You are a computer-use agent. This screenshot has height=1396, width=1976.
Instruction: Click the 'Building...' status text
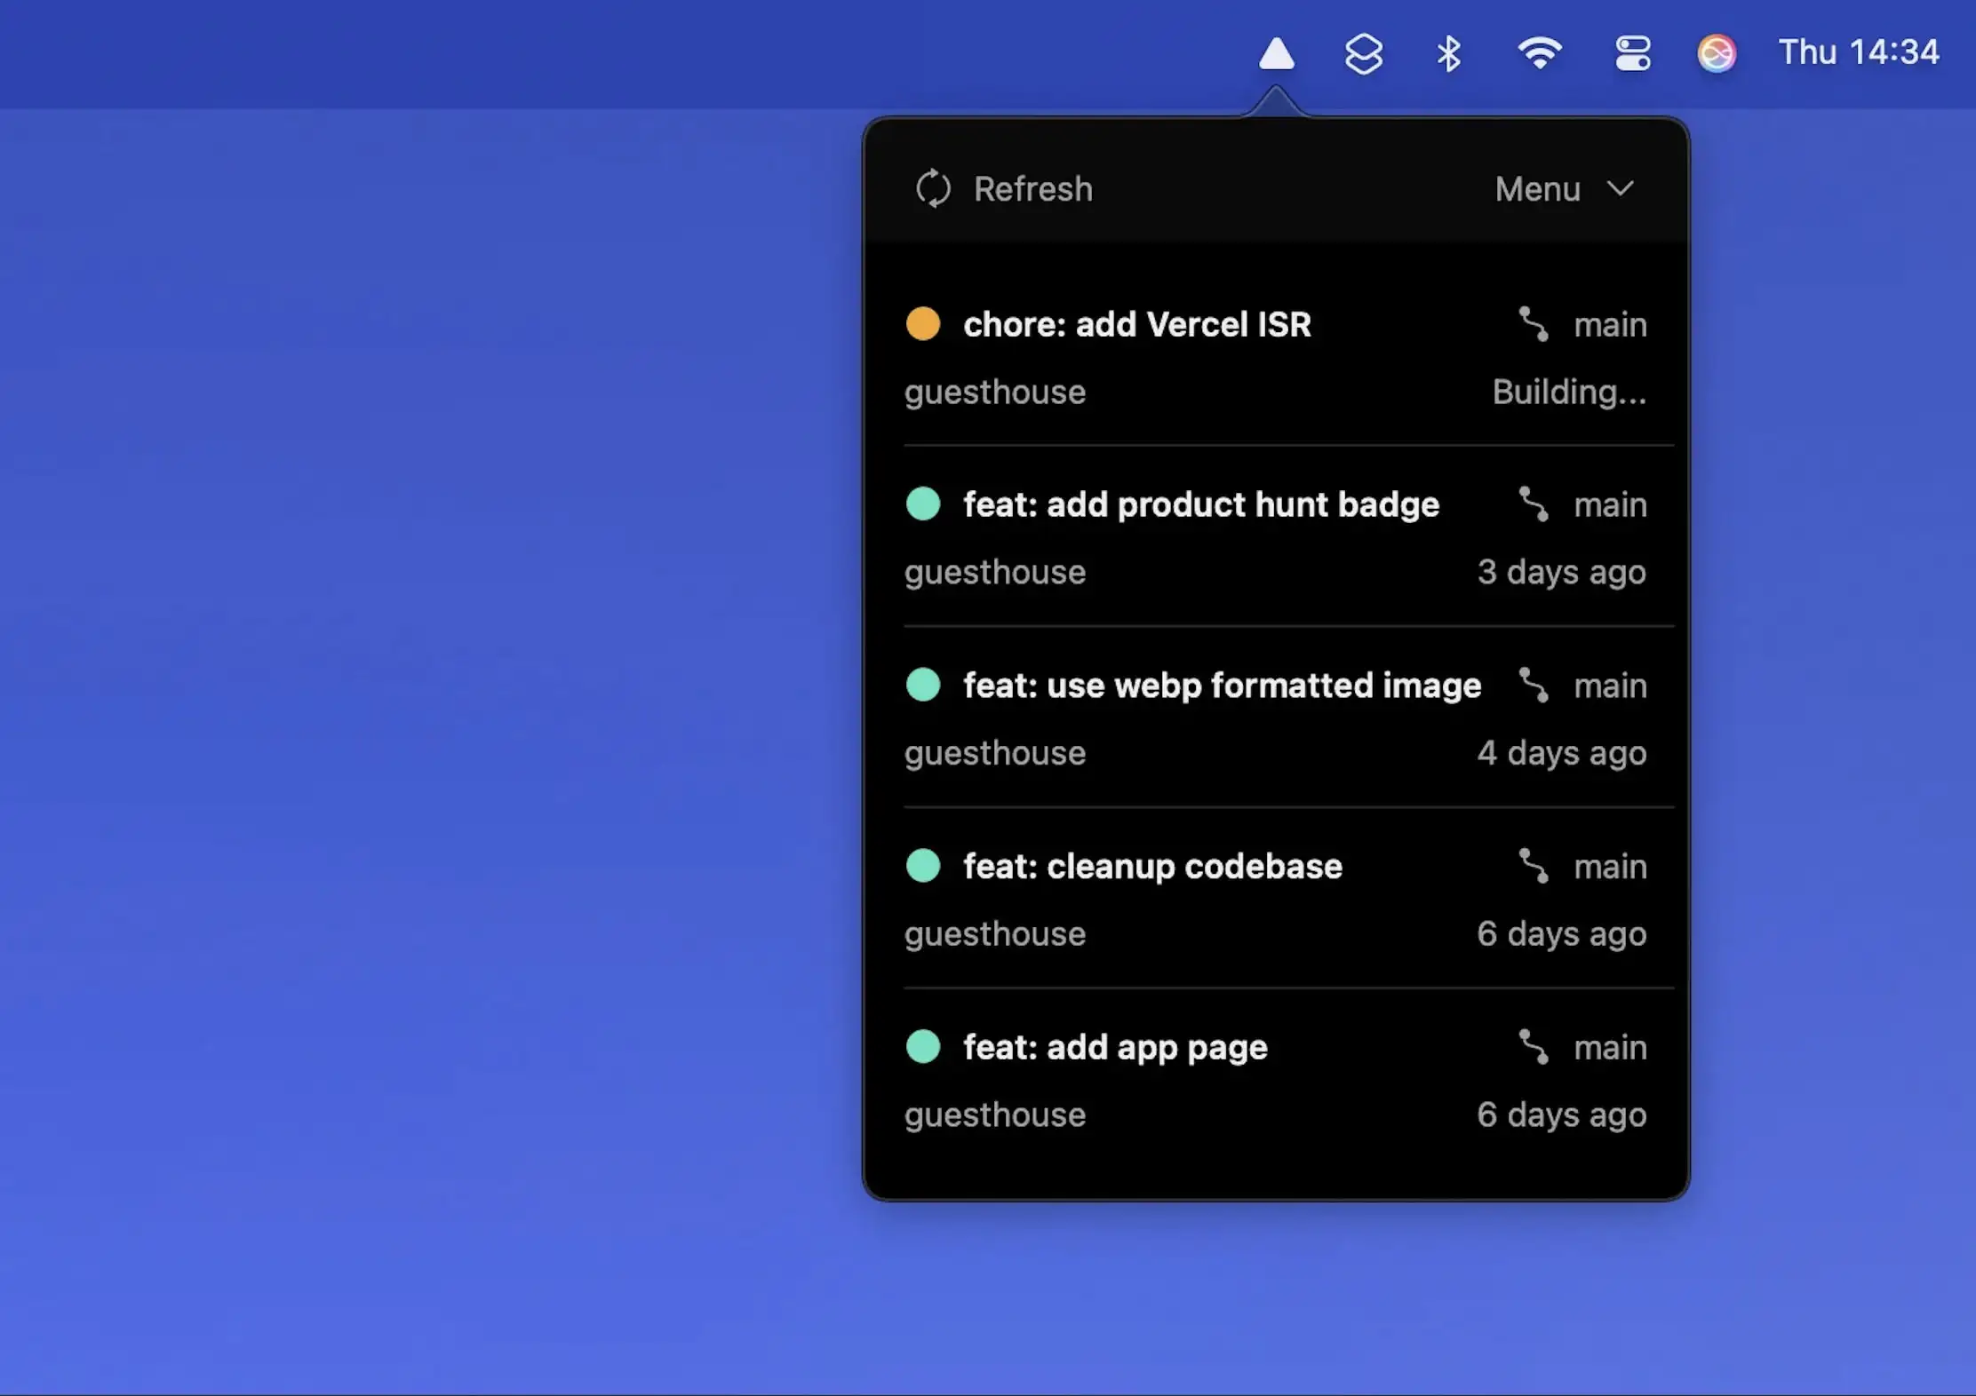click(x=1569, y=393)
